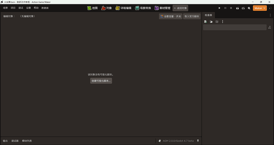Create a new resource in inspector
274x145 pixels.
coord(206,22)
